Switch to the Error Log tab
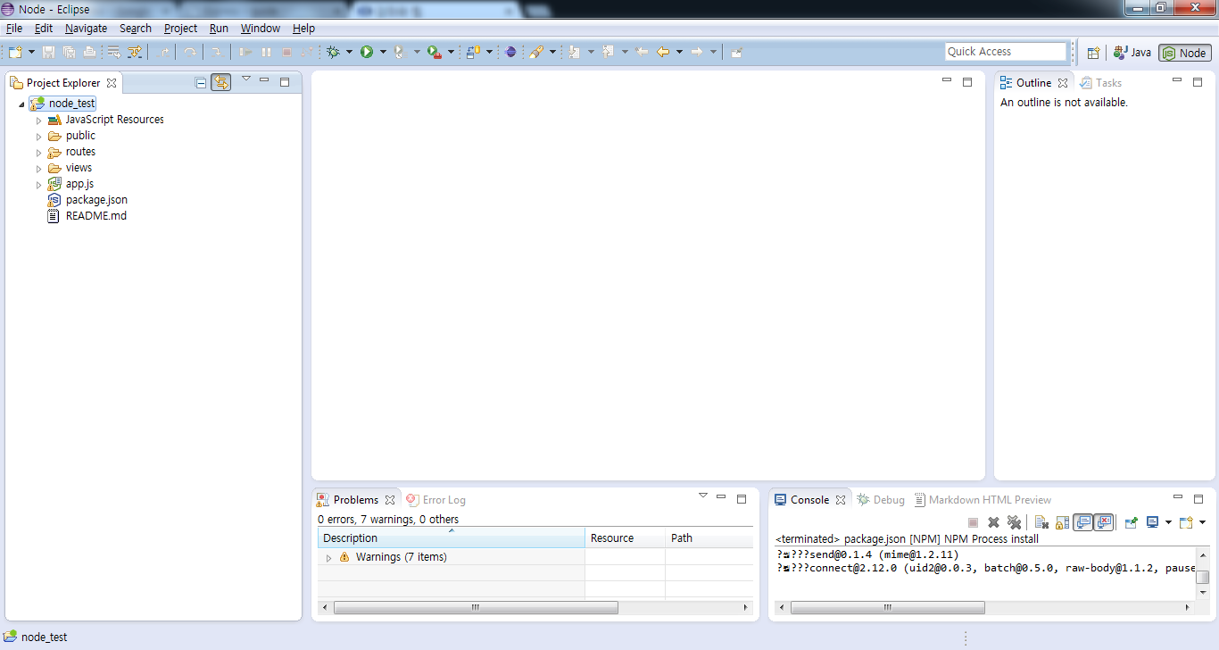The height and width of the screenshot is (650, 1219). click(x=435, y=500)
